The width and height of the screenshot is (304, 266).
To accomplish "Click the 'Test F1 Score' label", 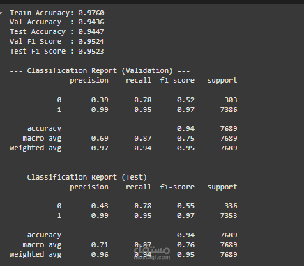I will pyautogui.click(x=38, y=51).
